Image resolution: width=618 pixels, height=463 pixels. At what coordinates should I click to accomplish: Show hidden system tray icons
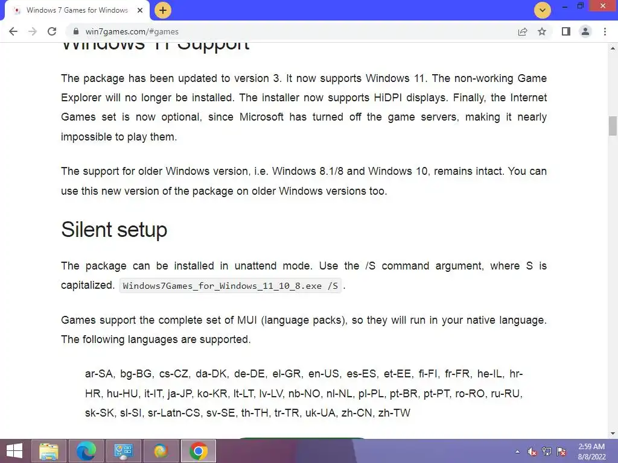pyautogui.click(x=517, y=452)
